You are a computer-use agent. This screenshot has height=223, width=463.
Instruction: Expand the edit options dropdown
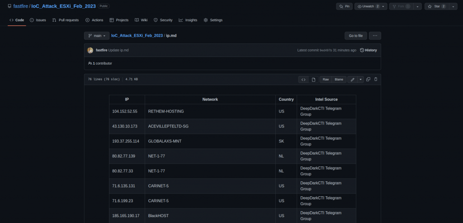(361, 80)
